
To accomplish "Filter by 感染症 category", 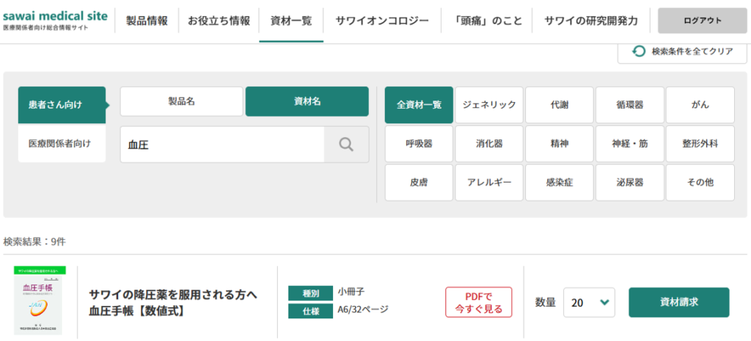I will pyautogui.click(x=560, y=183).
